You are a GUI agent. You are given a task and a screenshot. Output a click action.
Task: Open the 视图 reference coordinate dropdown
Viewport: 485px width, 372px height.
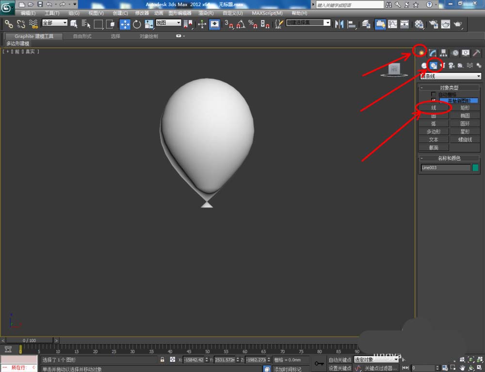pyautogui.click(x=168, y=23)
